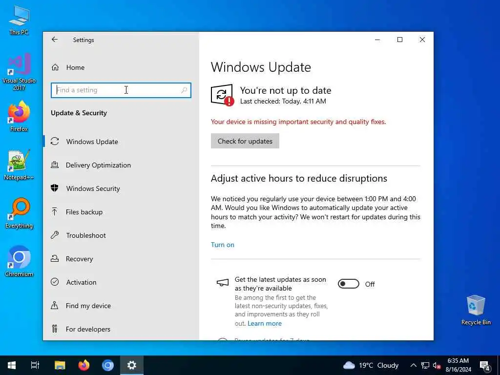The width and height of the screenshot is (500, 375).
Task: Open clock showing 6:35 AM
Action: click(x=458, y=365)
